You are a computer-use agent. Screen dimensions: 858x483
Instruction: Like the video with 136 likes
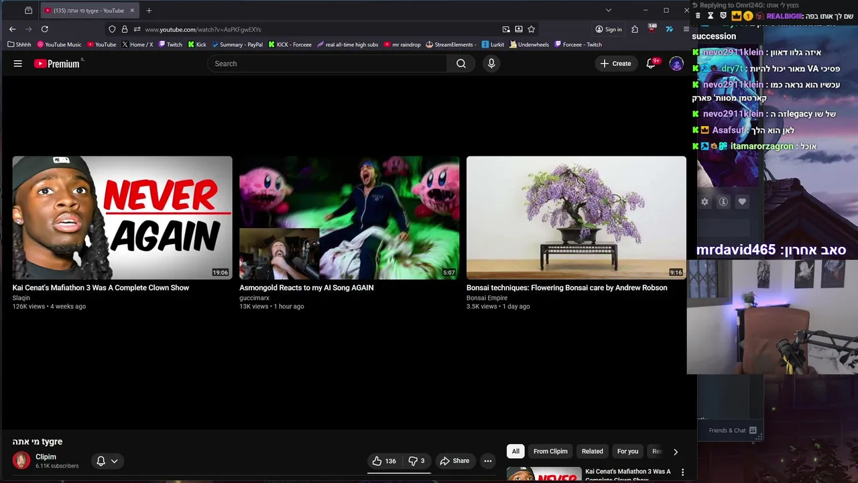384,461
